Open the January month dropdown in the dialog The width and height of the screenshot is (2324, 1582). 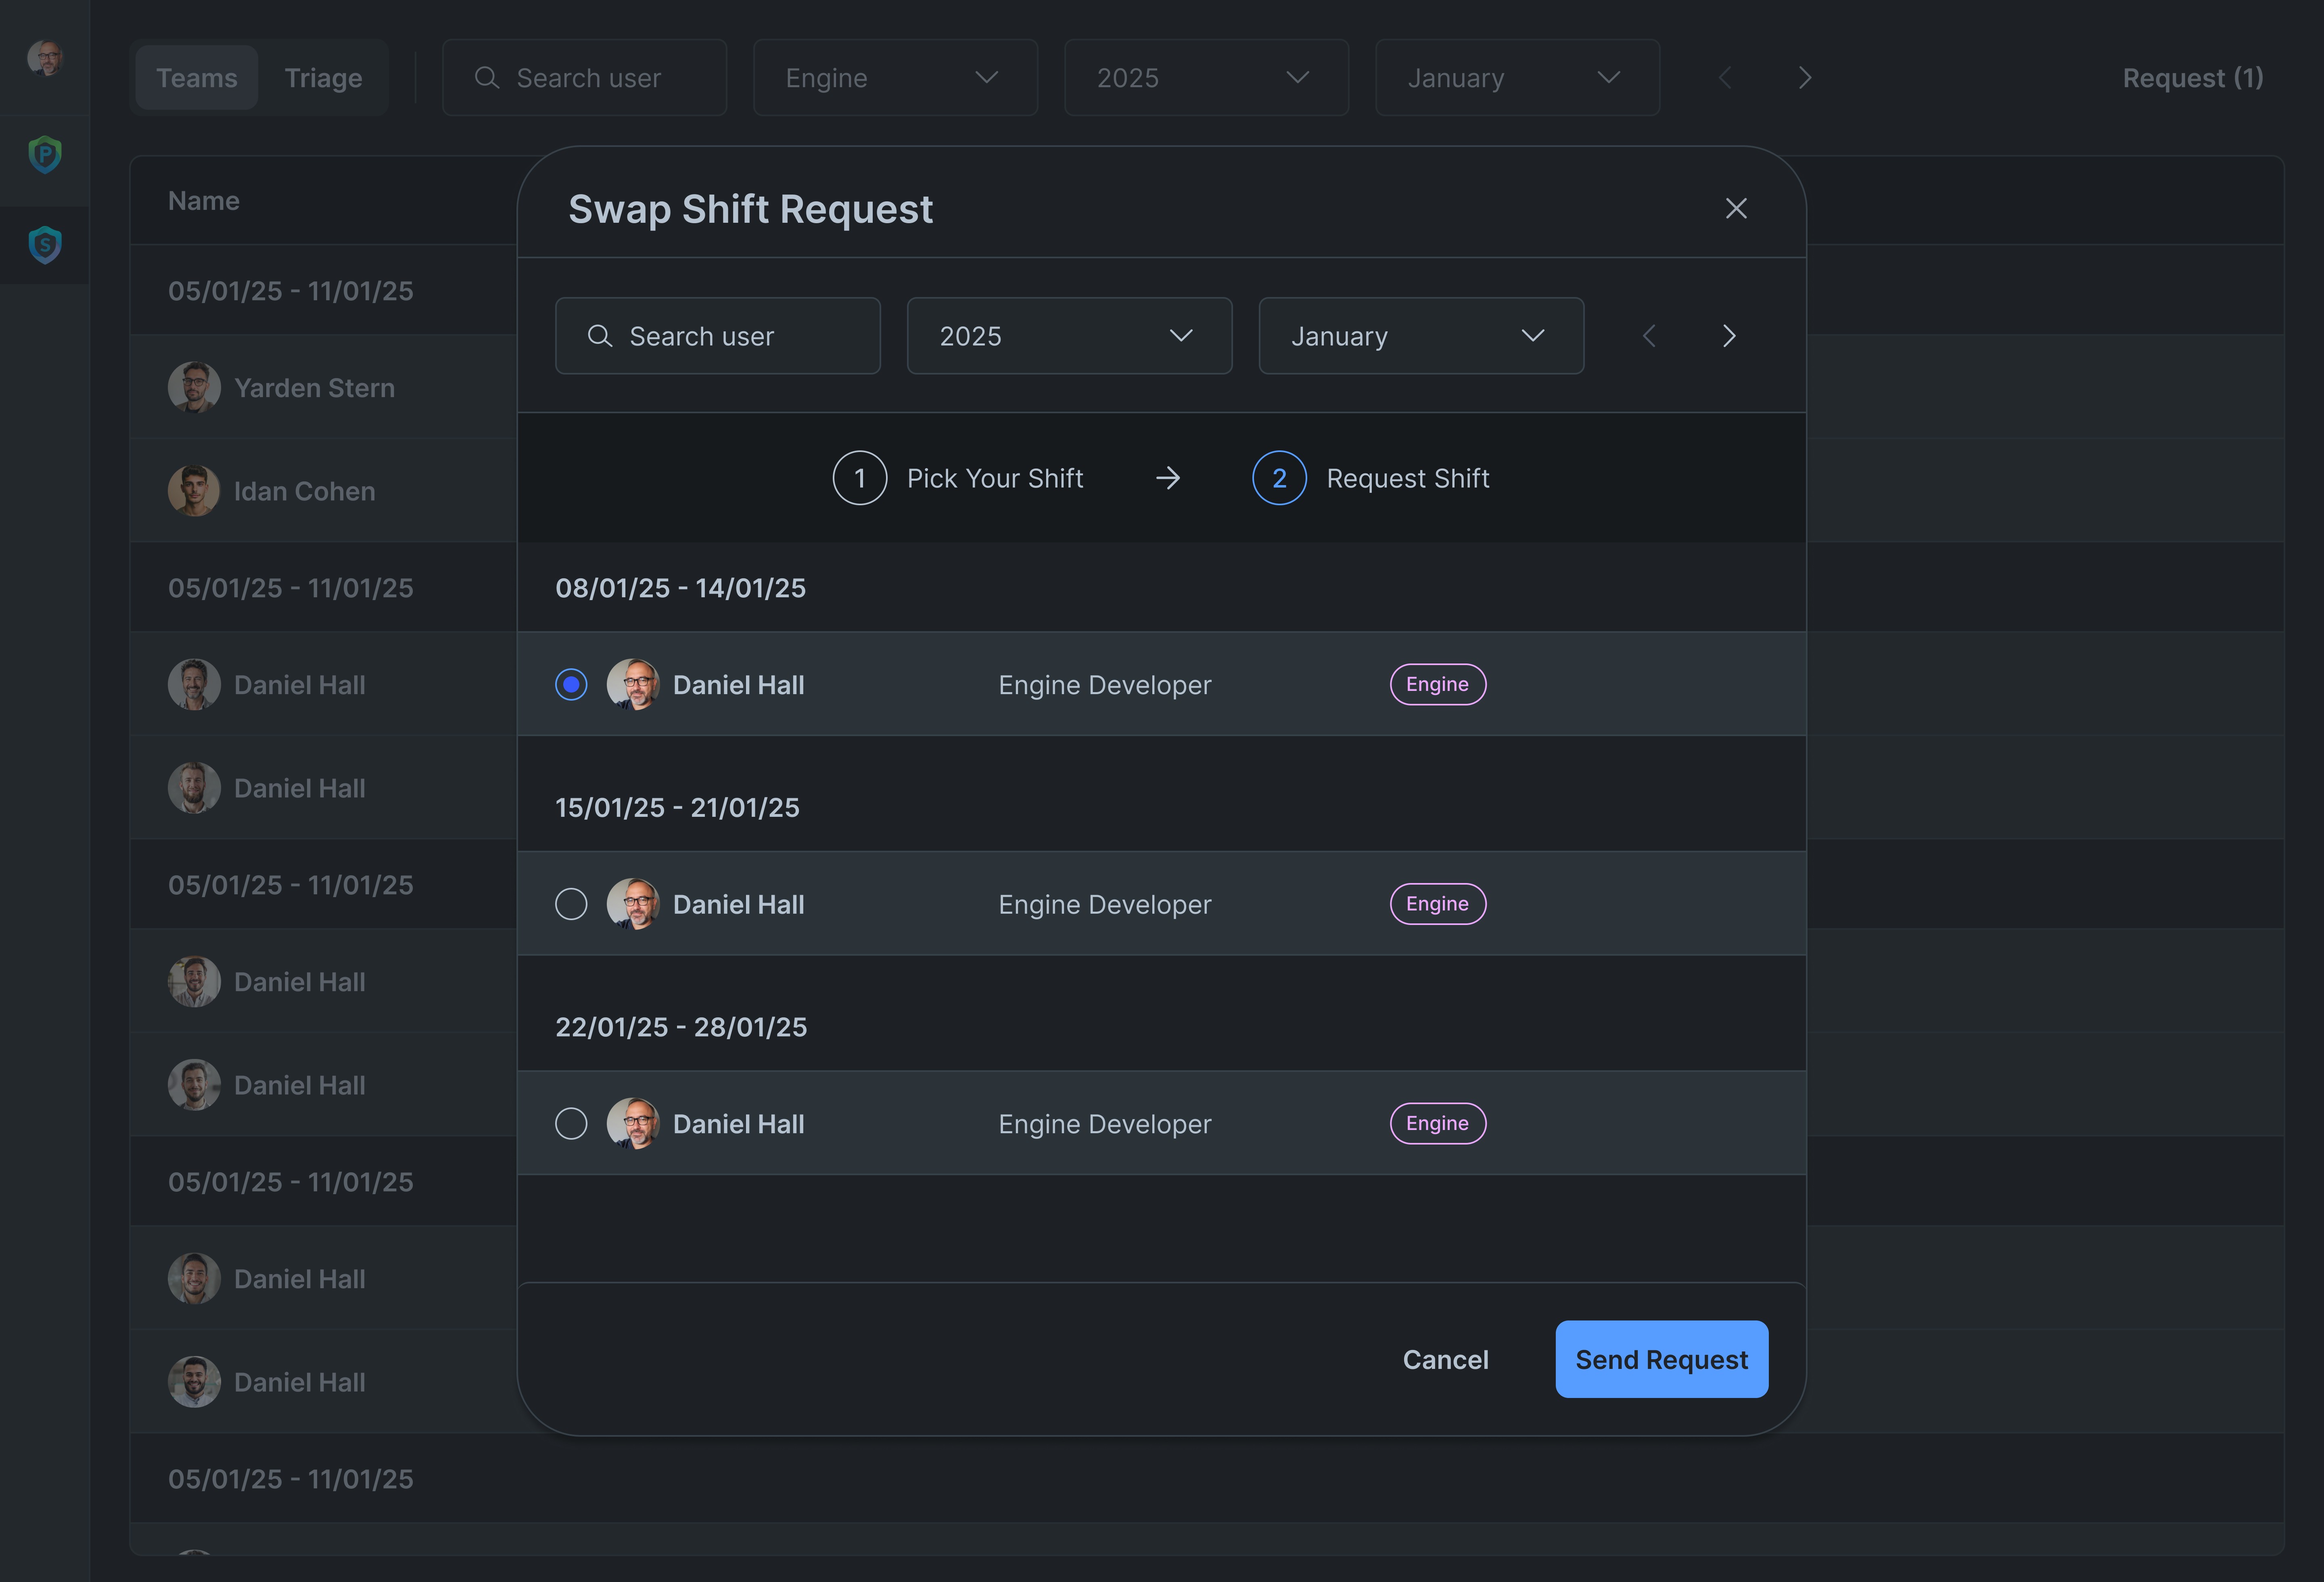pos(1421,336)
